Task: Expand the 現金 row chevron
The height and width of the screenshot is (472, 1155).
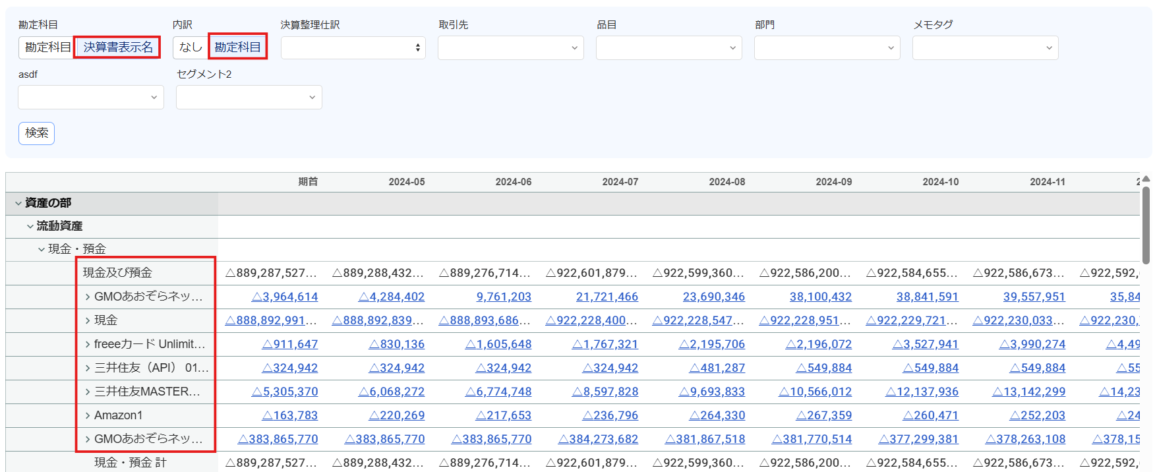Action: pyautogui.click(x=88, y=320)
